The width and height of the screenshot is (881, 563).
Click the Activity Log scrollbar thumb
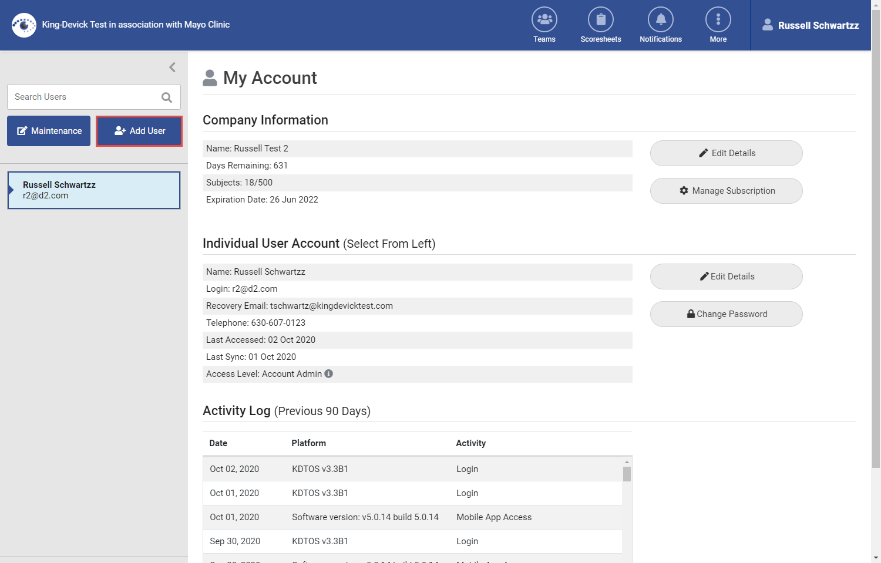627,474
